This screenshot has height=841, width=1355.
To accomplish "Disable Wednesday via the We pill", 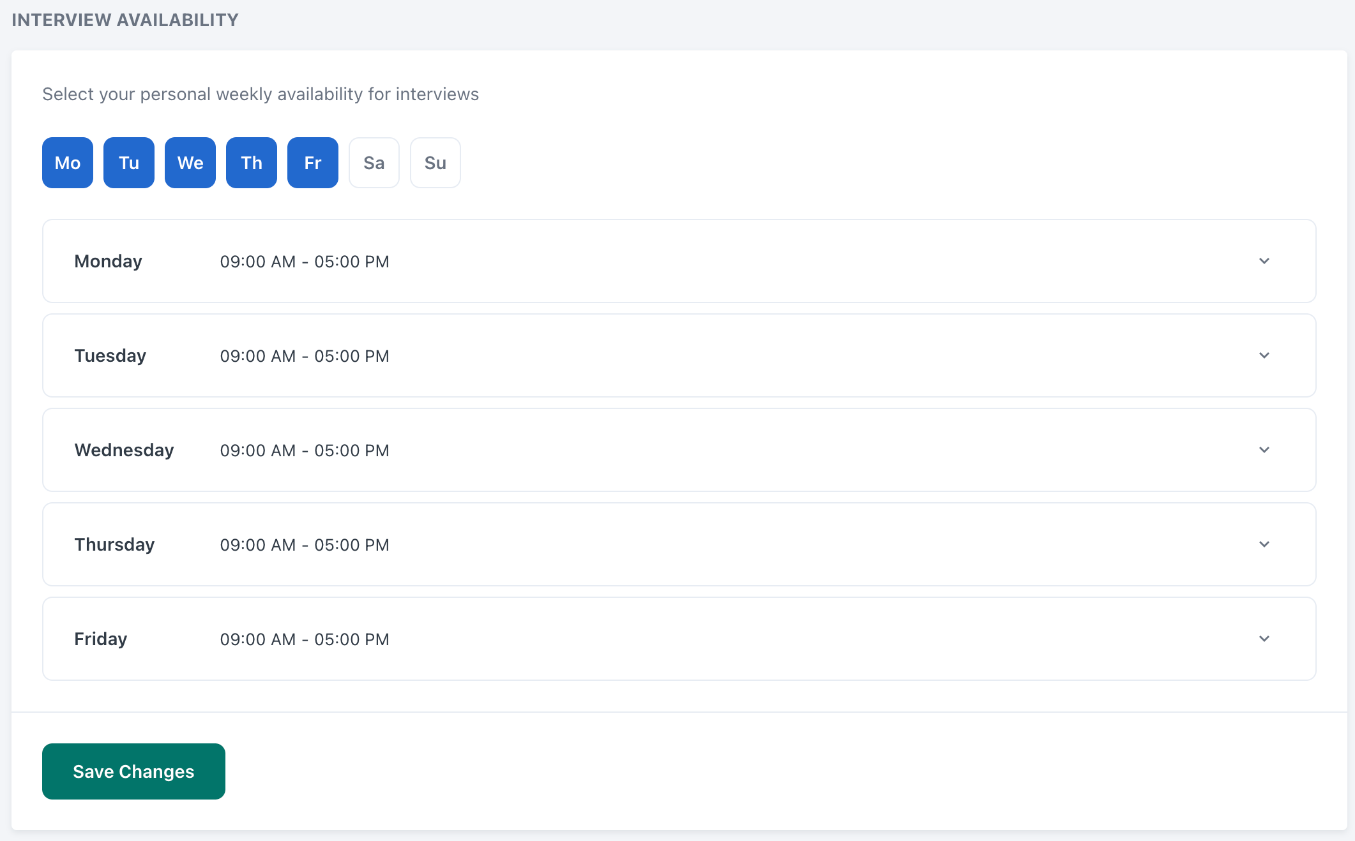I will pyautogui.click(x=190, y=163).
